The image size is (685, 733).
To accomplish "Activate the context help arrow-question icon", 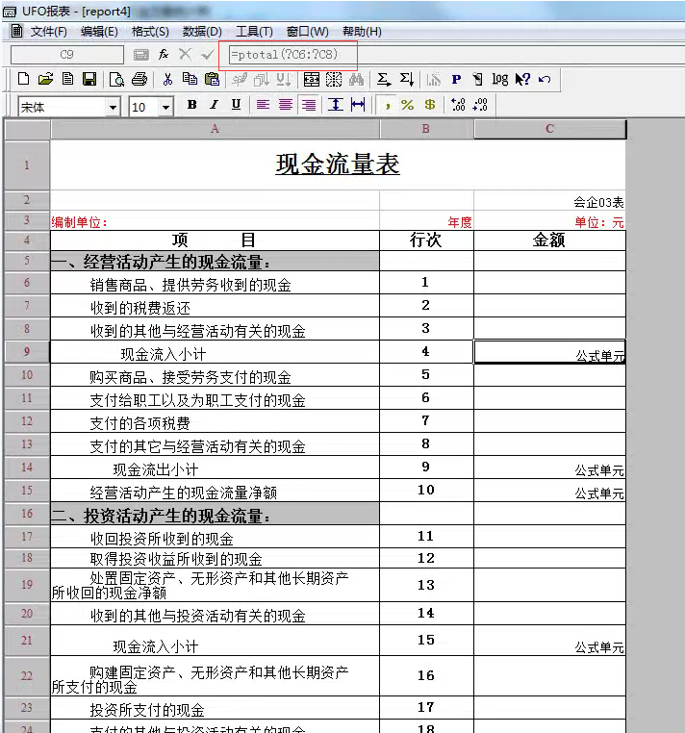I will pyautogui.click(x=522, y=79).
